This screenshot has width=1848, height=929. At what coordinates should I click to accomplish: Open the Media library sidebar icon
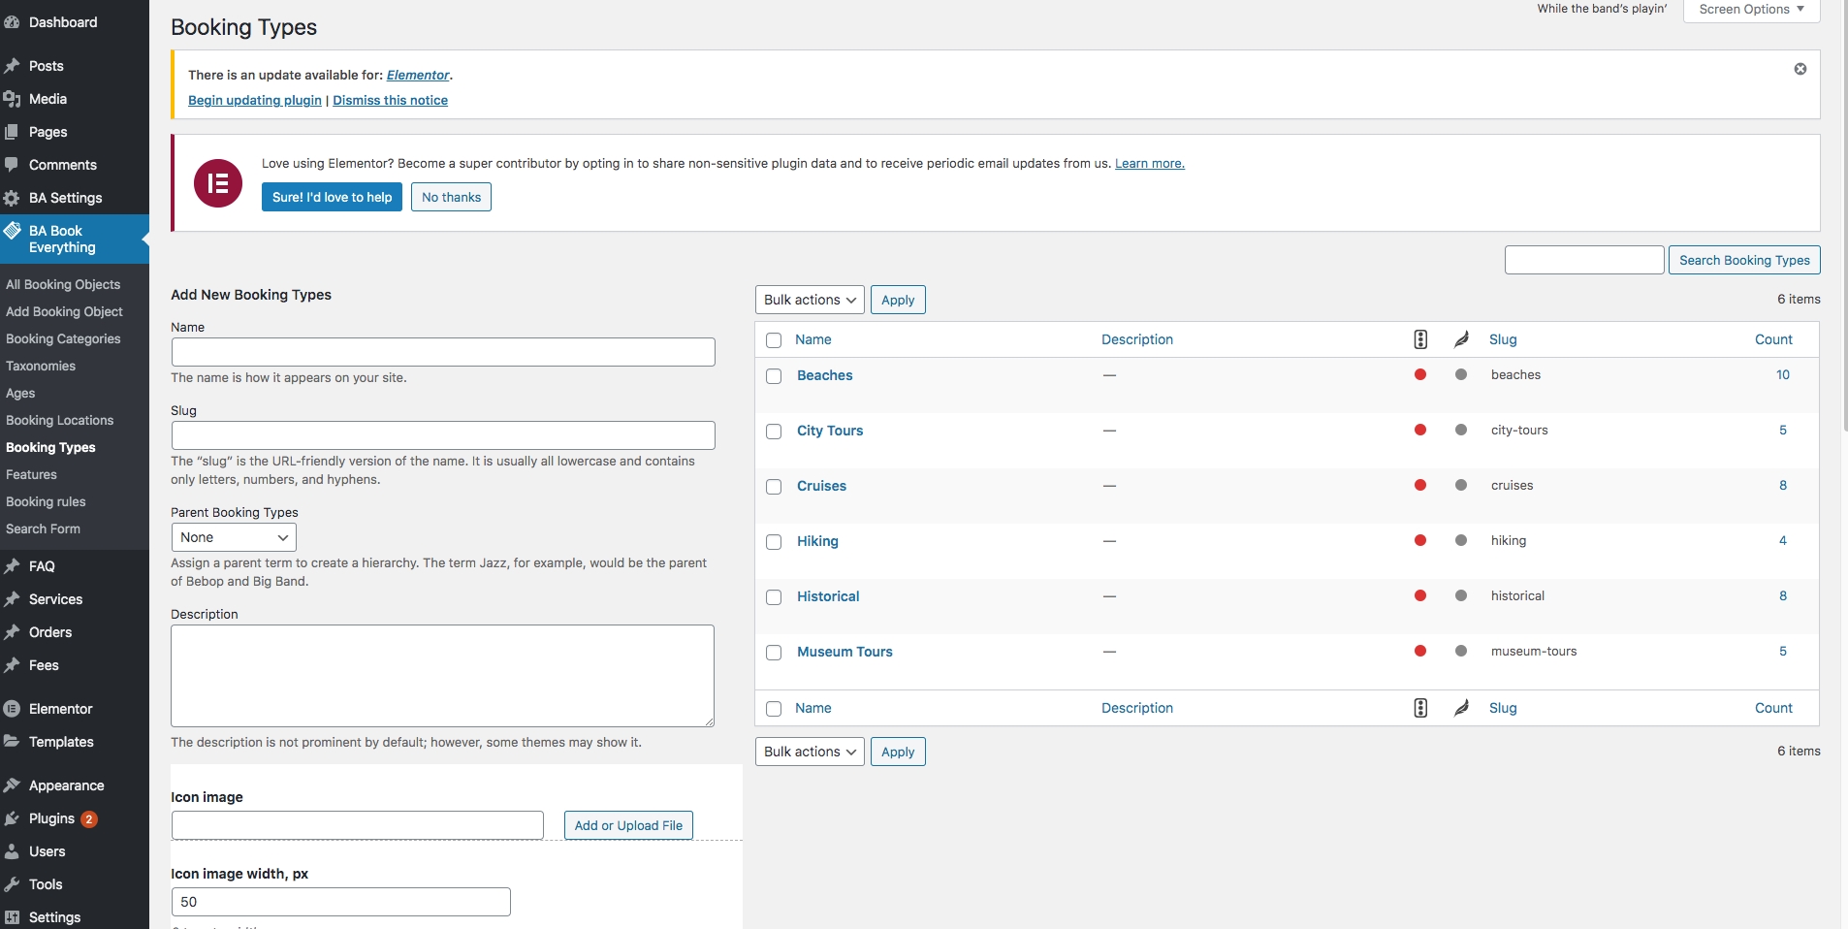[13, 99]
